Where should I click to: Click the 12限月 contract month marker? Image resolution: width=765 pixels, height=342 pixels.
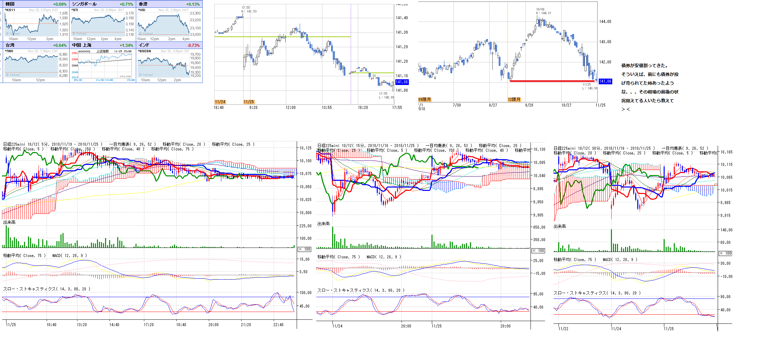[514, 99]
